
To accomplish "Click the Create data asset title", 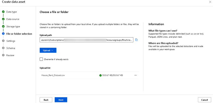I will pyautogui.click(x=14, y=2).
